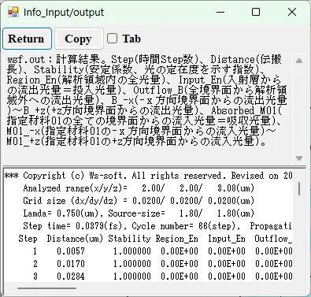Click the distance value 0.0057
The image size is (311, 297).
(x=71, y=251)
